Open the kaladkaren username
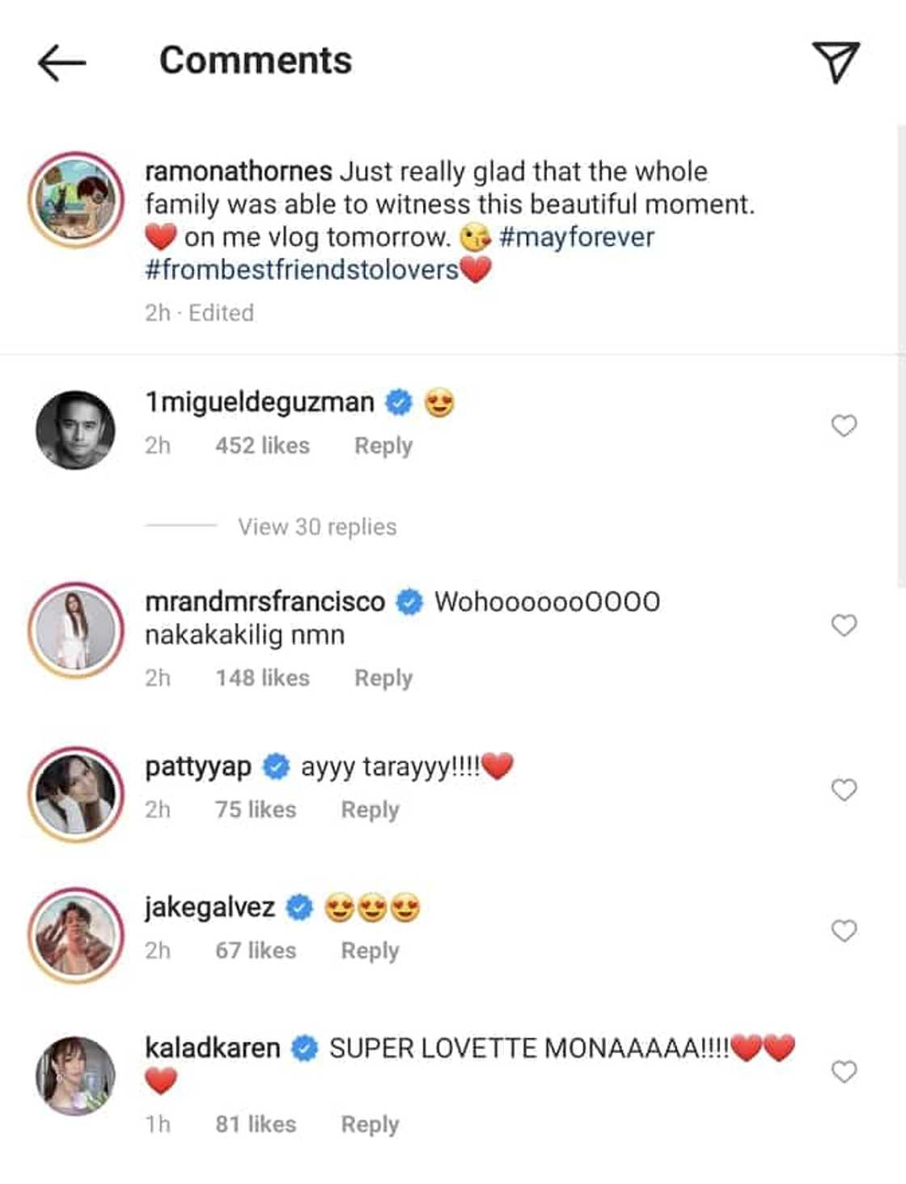This screenshot has height=1184, width=906. tap(212, 1048)
